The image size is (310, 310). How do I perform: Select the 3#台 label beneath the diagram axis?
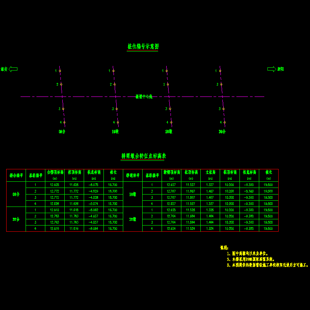[x=222, y=132]
